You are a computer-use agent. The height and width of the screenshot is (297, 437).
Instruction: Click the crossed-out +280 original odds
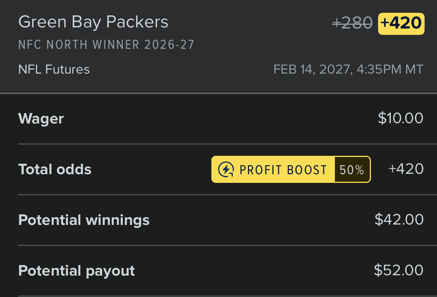[x=352, y=23]
